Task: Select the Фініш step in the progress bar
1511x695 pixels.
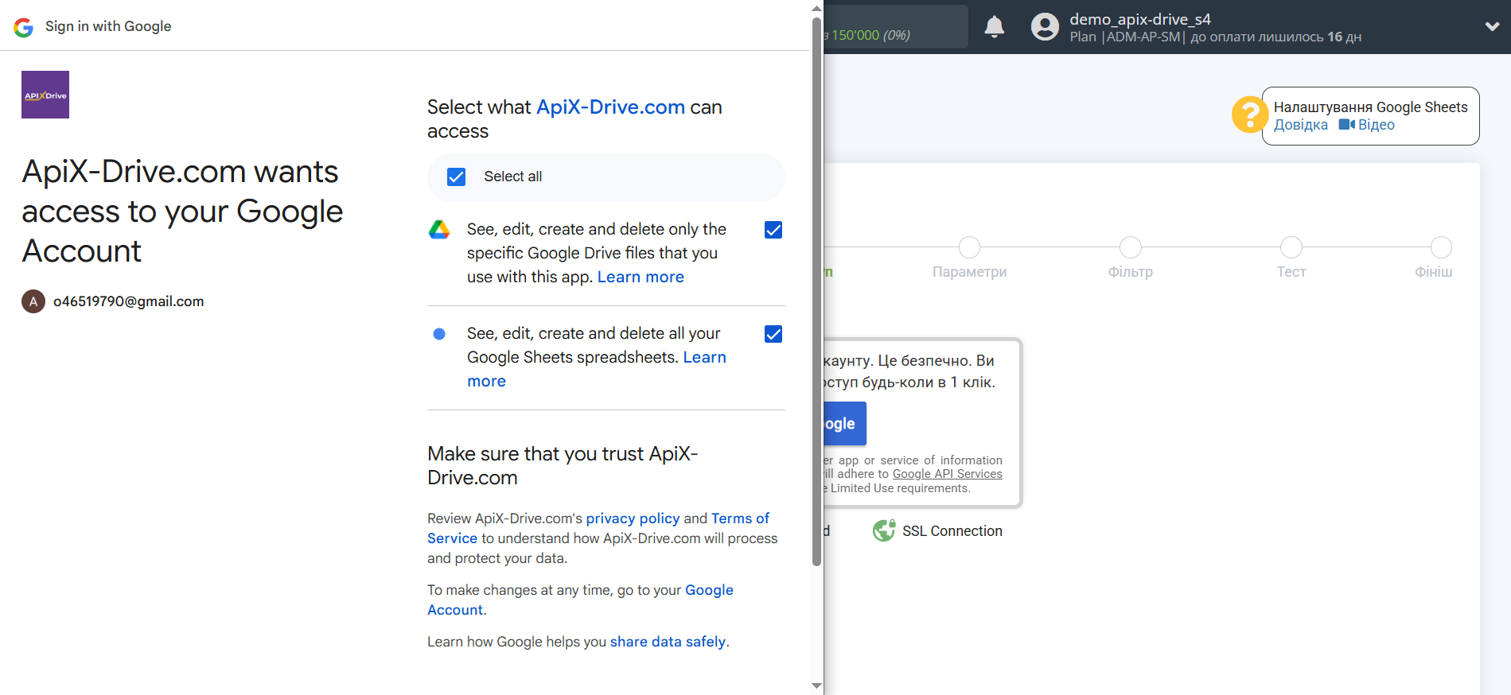Action: pyautogui.click(x=1440, y=247)
